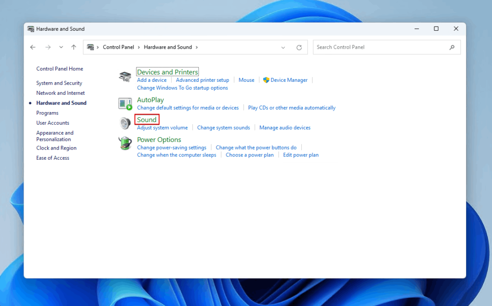Click the green AutoPlay icon

coord(125,103)
